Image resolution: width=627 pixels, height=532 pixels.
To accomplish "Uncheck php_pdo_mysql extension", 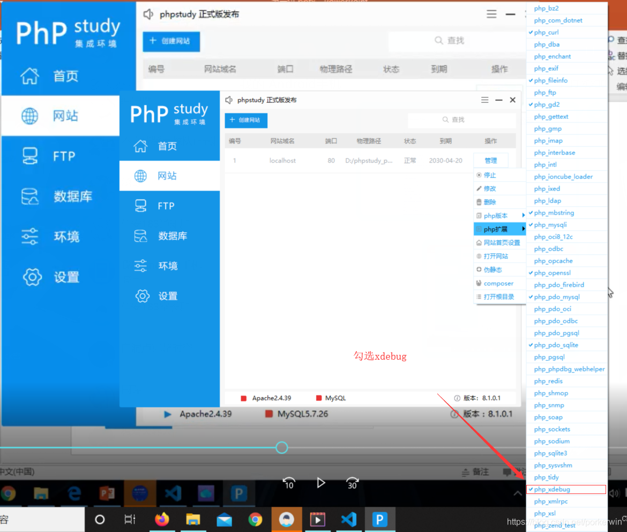I will click(566, 297).
